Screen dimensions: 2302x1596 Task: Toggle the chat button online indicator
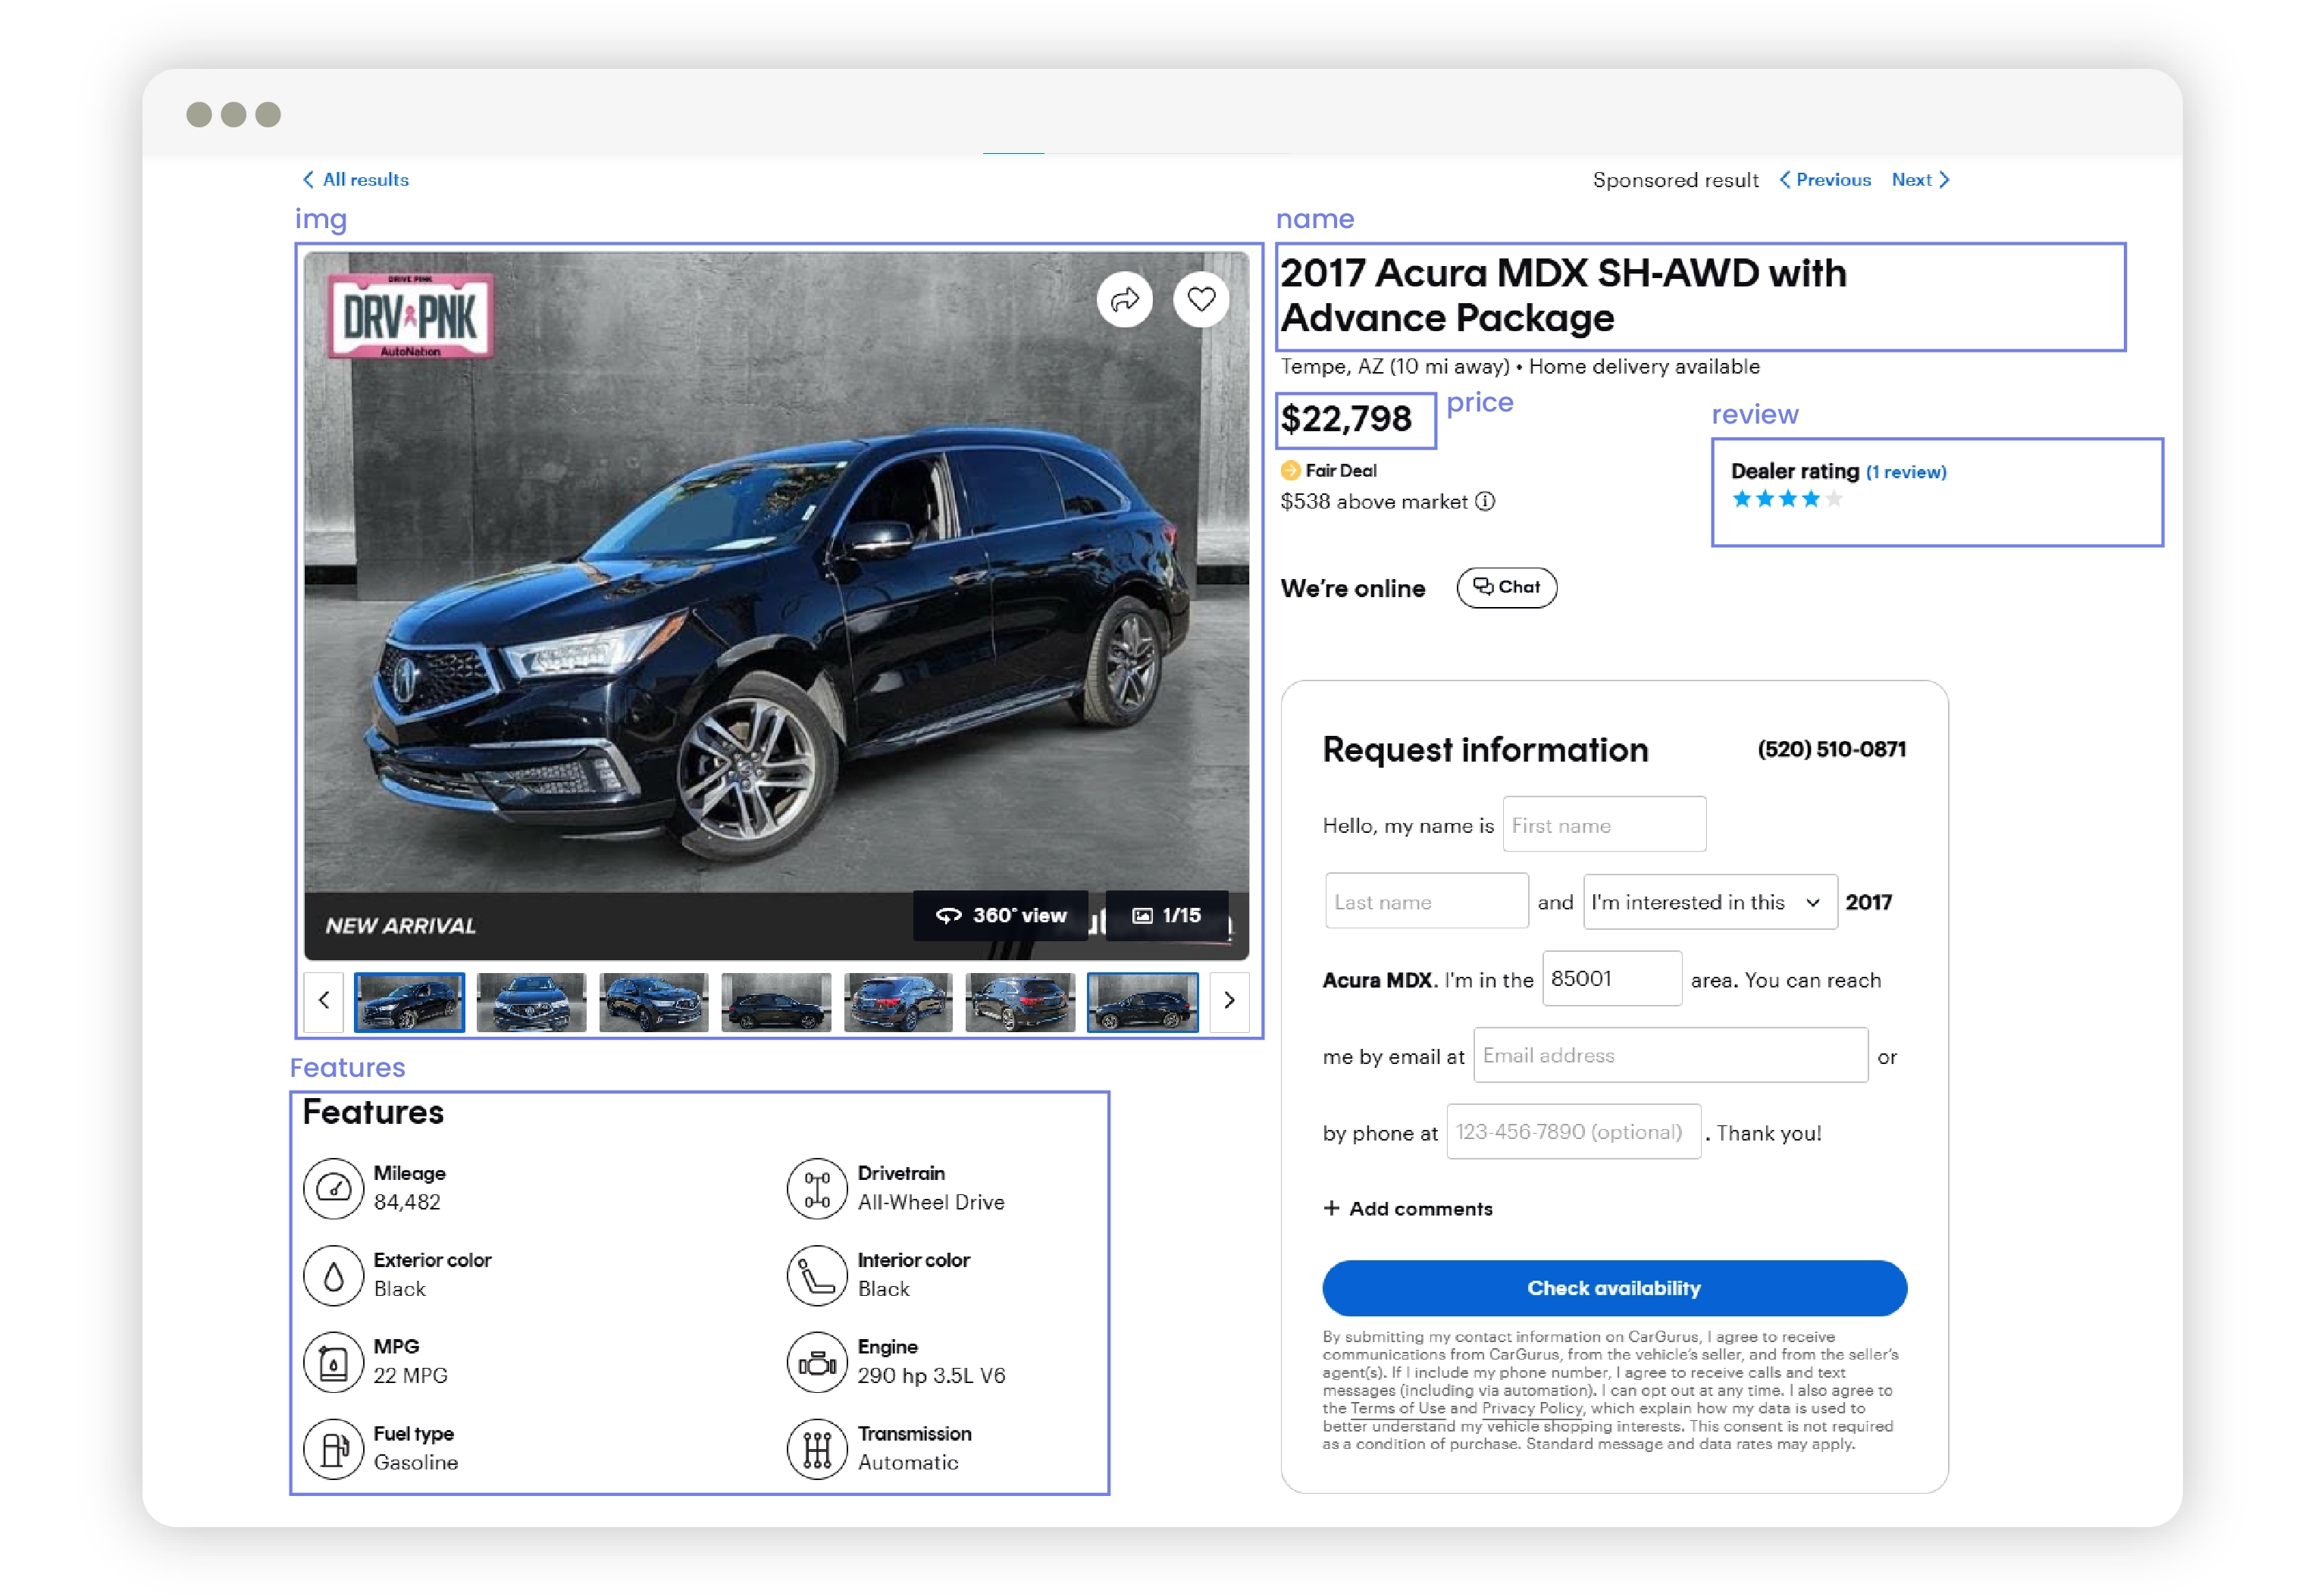pyautogui.click(x=1508, y=586)
